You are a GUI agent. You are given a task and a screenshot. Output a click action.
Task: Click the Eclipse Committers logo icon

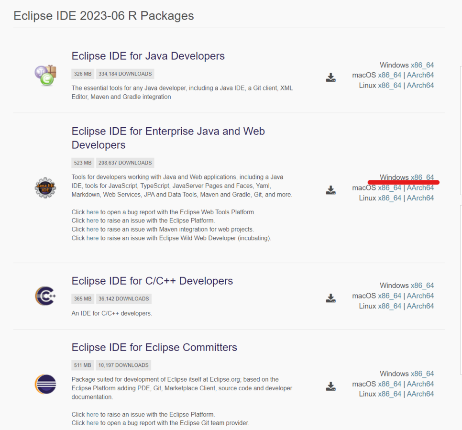45,384
